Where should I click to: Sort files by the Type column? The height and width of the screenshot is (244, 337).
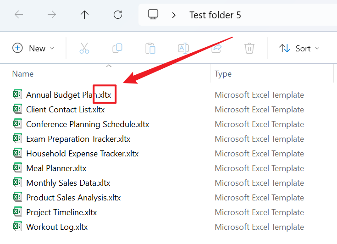(223, 74)
